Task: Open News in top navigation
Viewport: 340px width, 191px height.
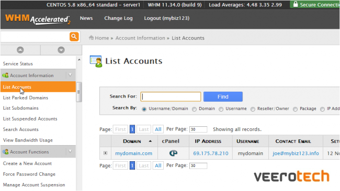Action: point(86,18)
